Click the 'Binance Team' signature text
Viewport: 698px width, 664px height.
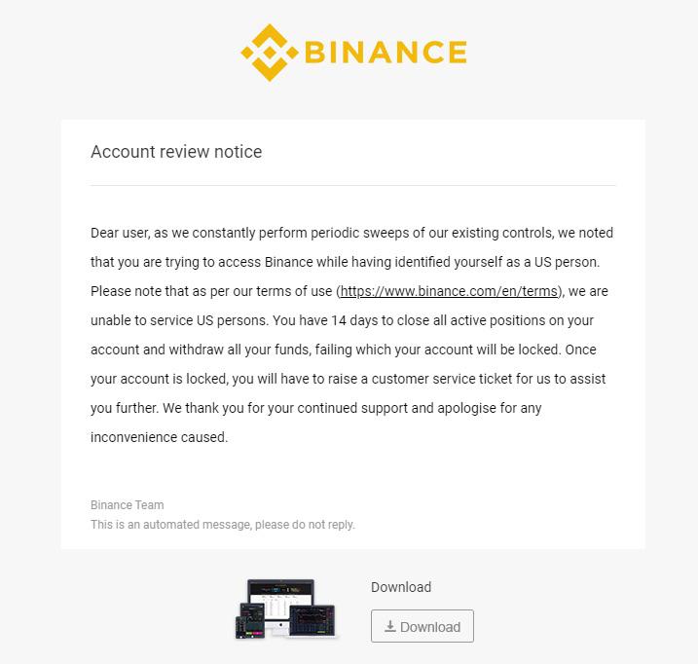click(x=127, y=505)
